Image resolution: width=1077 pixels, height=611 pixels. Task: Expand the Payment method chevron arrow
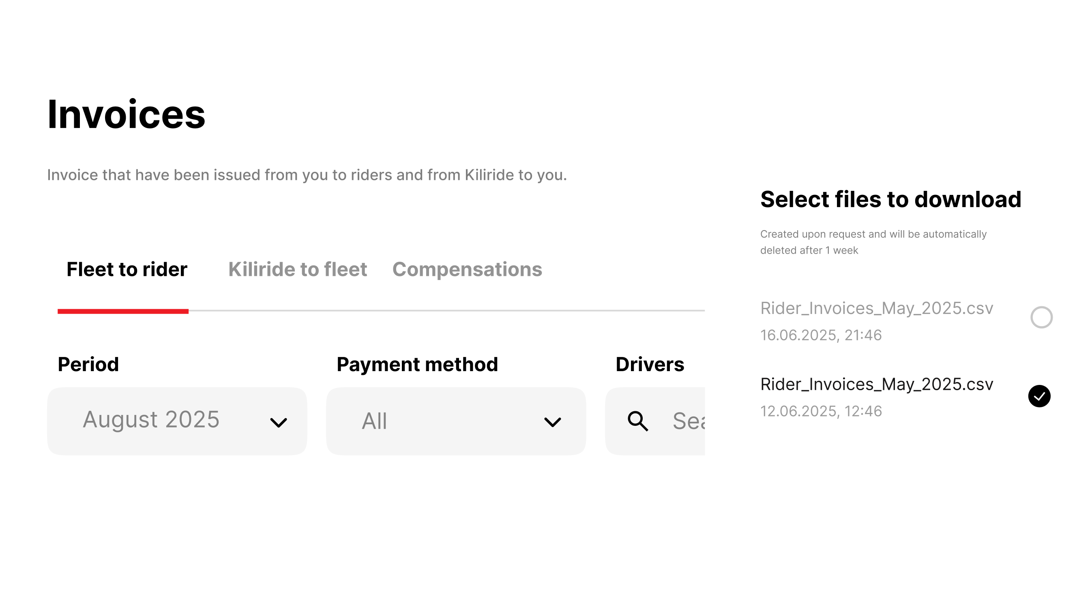click(552, 422)
